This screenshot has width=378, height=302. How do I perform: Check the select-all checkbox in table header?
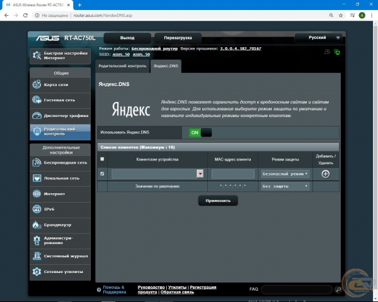(103, 159)
